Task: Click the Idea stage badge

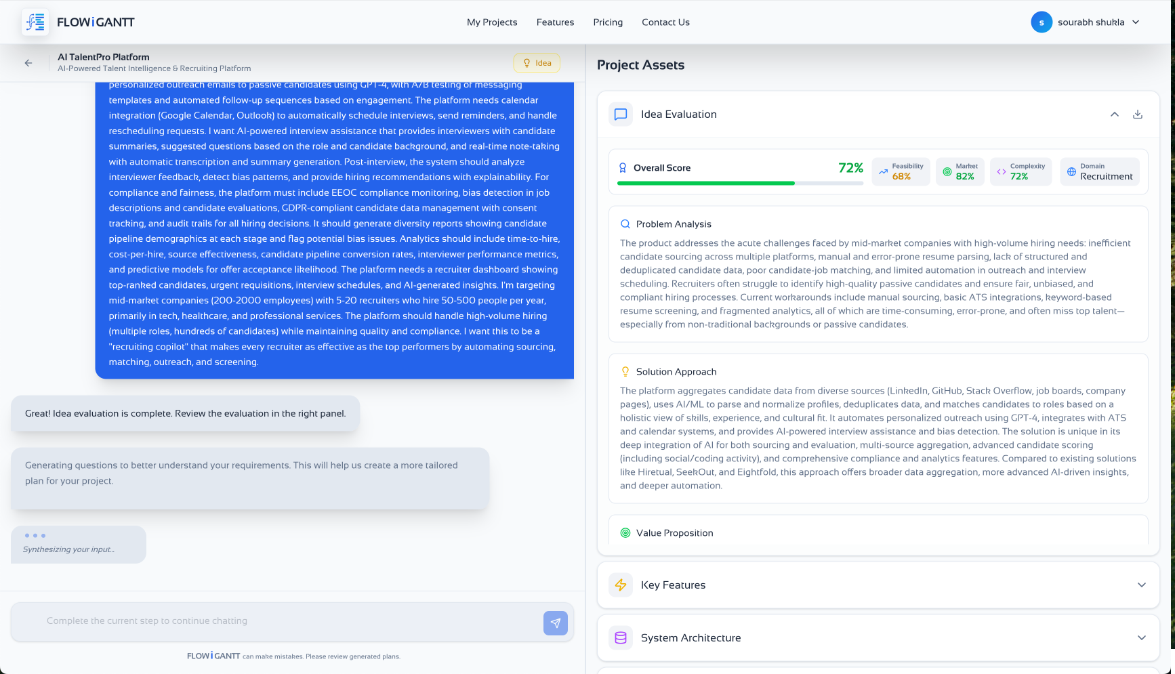Action: click(x=537, y=63)
